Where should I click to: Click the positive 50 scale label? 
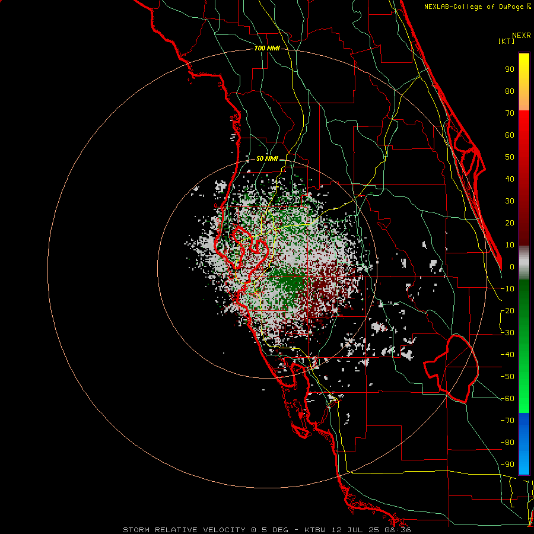(x=510, y=157)
